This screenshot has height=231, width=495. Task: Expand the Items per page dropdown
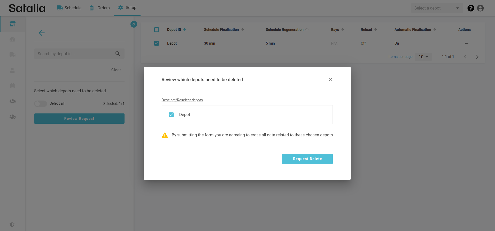(x=423, y=57)
